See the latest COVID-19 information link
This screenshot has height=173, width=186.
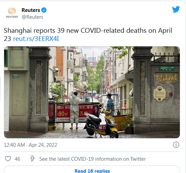92,159
